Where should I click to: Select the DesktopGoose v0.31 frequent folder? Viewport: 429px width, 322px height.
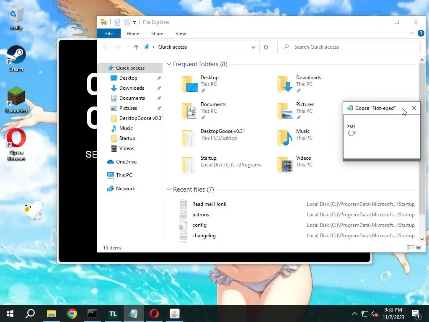(214, 138)
